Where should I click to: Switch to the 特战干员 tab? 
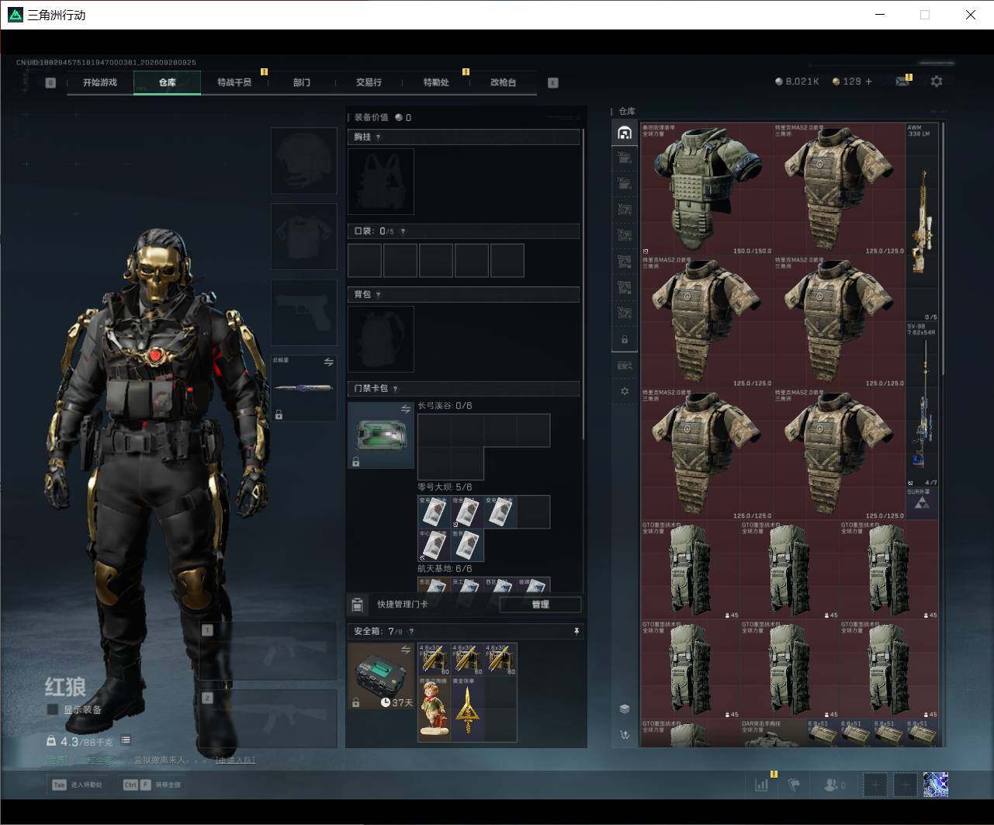[234, 82]
